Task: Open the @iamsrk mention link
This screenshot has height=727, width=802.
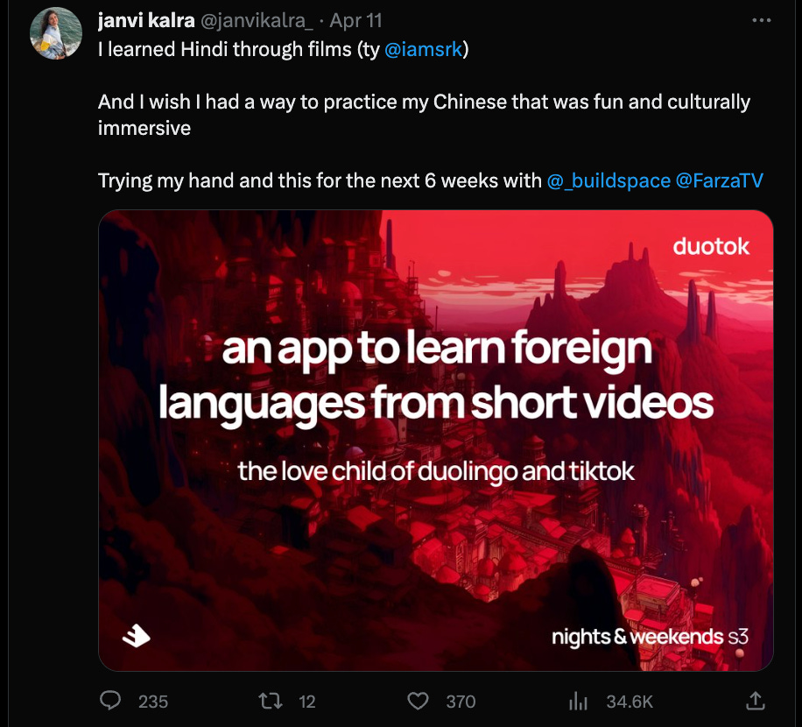Action: tap(423, 50)
